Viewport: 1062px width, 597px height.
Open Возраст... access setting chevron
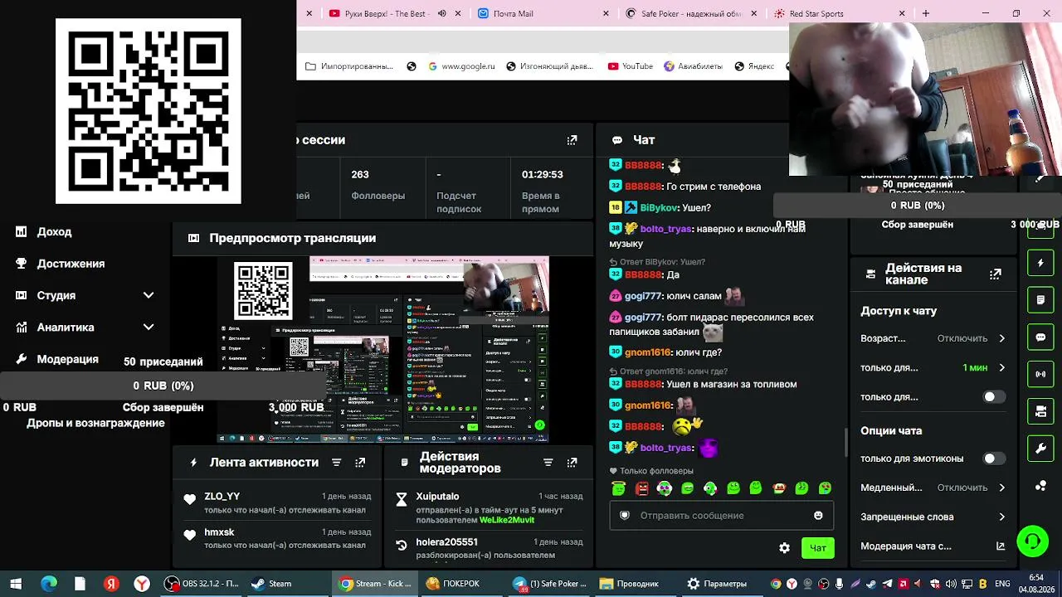tap(1001, 338)
